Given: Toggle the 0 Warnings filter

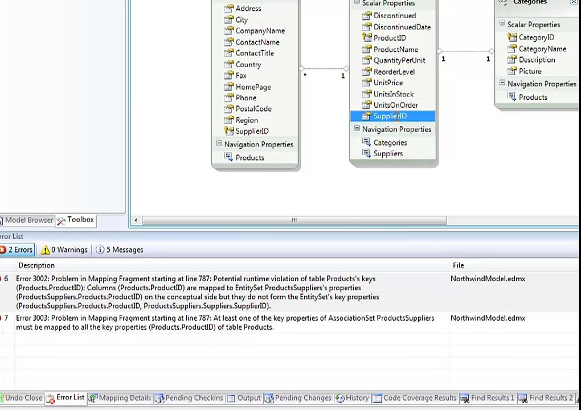Looking at the screenshot, I should point(64,249).
